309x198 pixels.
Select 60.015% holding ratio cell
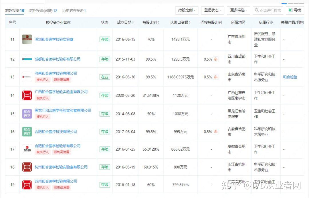pos(151,167)
